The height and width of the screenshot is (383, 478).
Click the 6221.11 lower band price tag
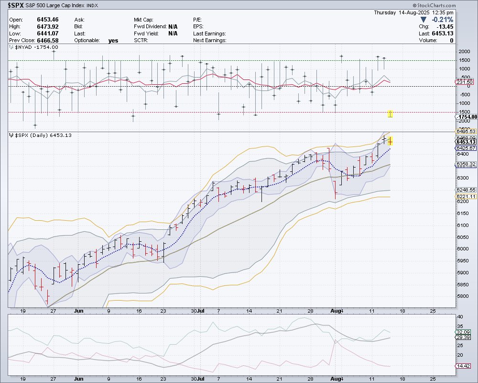(466, 196)
